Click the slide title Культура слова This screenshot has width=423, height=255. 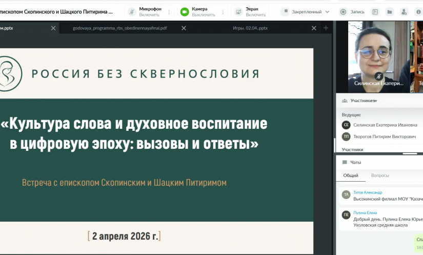(x=134, y=133)
